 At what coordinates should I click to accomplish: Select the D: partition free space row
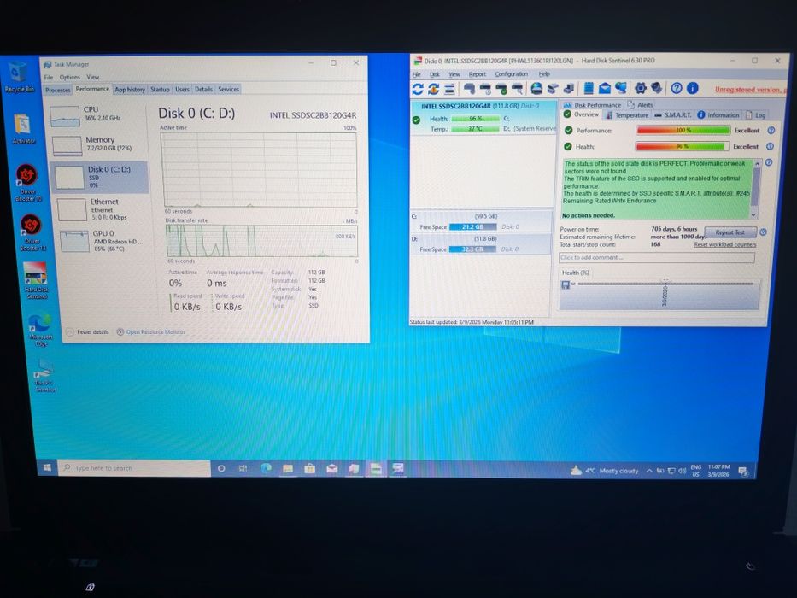coord(480,244)
